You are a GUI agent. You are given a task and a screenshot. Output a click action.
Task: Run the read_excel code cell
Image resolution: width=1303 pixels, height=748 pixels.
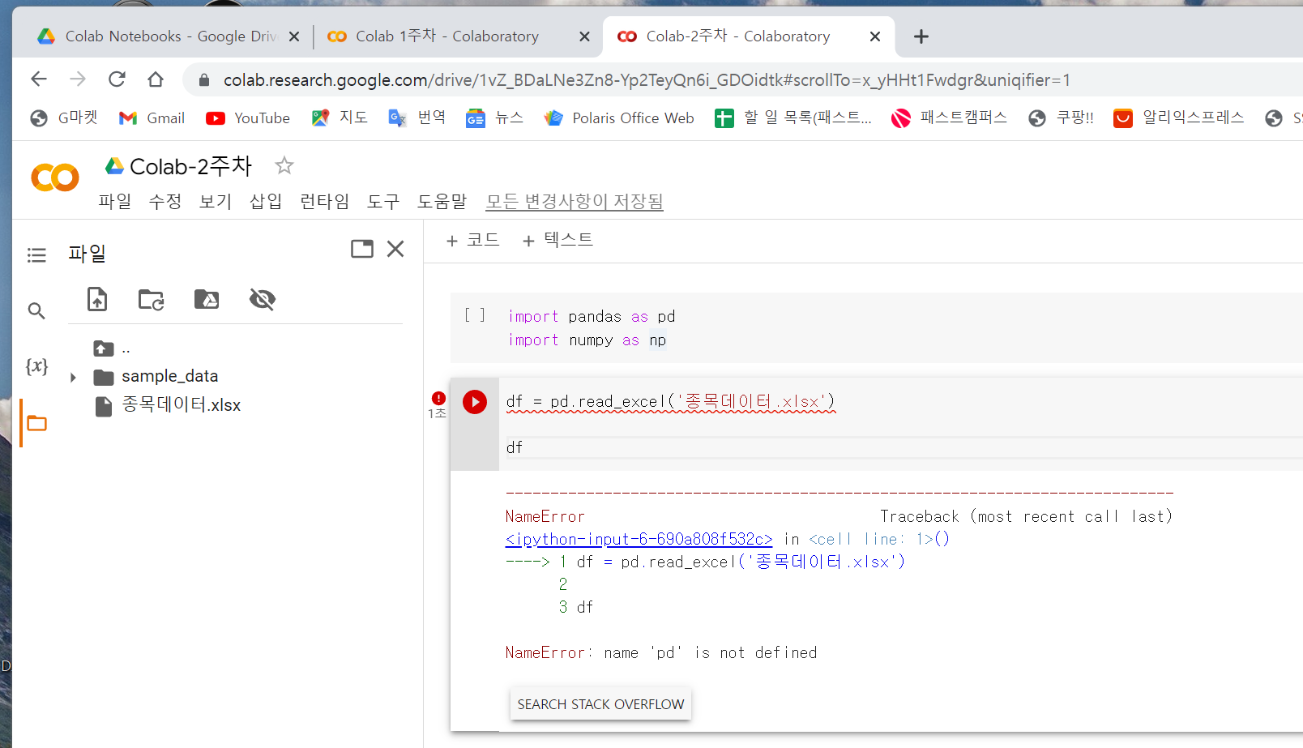475,402
